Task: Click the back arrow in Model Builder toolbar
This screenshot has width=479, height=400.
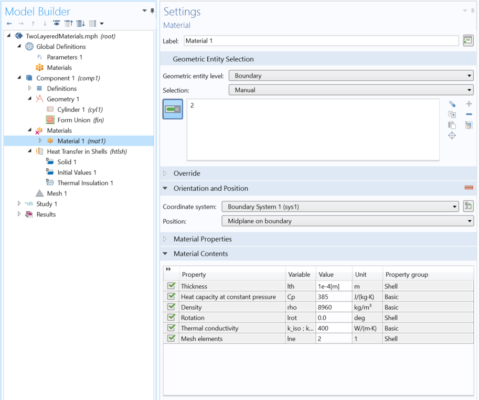Action: (9, 24)
